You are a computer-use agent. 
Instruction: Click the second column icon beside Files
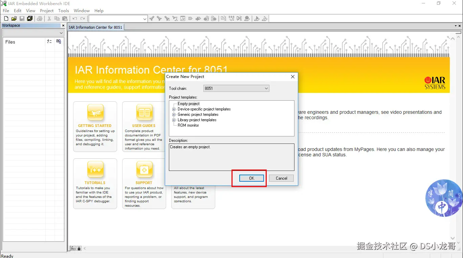pos(59,42)
